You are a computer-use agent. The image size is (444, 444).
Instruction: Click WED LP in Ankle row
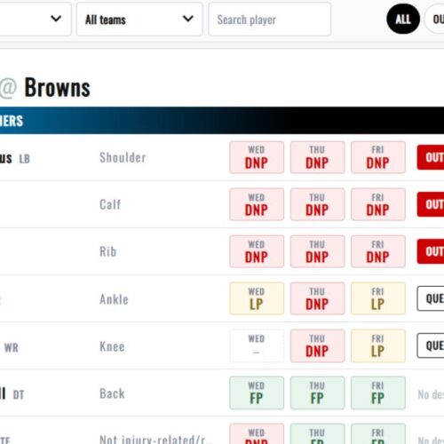tap(257, 298)
